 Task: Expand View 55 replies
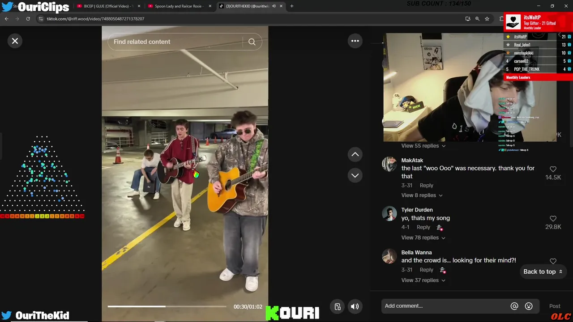pos(423,146)
